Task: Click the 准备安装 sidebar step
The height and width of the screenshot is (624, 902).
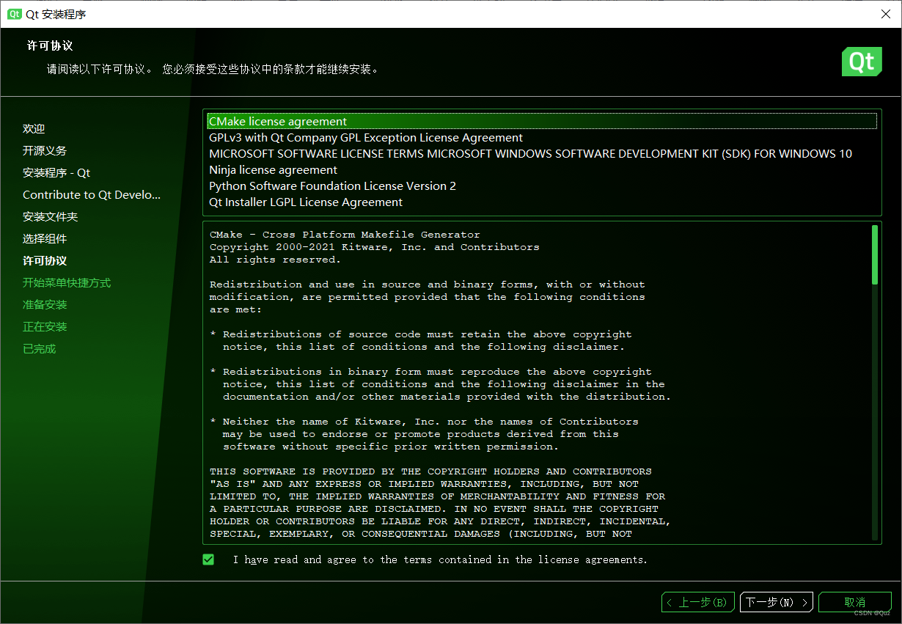Action: pyautogui.click(x=45, y=305)
